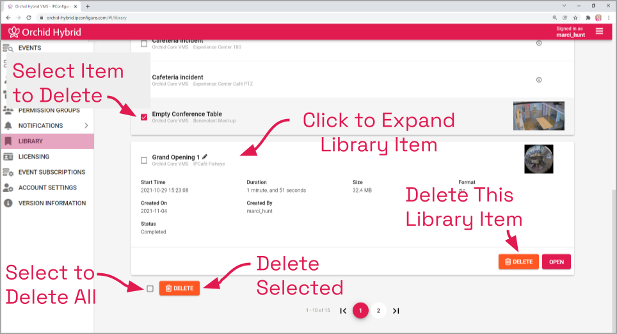
Task: Click the Account Settings user icon
Action: (x=8, y=187)
